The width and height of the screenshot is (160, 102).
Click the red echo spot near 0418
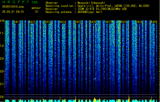coord(129,78)
